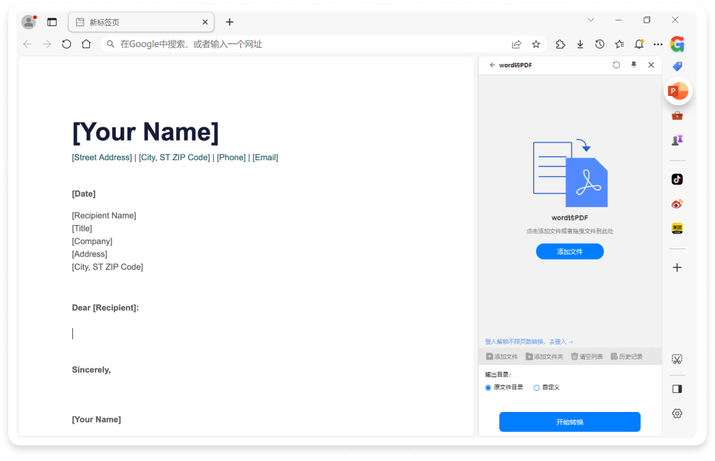Open the browser three-dot menu
This screenshot has width=715, height=461.
click(x=658, y=44)
